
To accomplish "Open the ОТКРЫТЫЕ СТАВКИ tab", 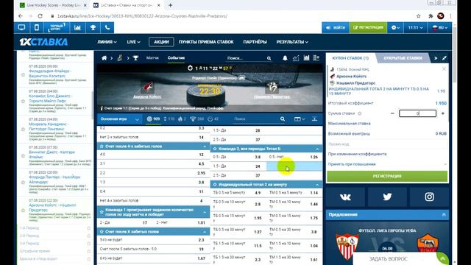I will point(403,58).
